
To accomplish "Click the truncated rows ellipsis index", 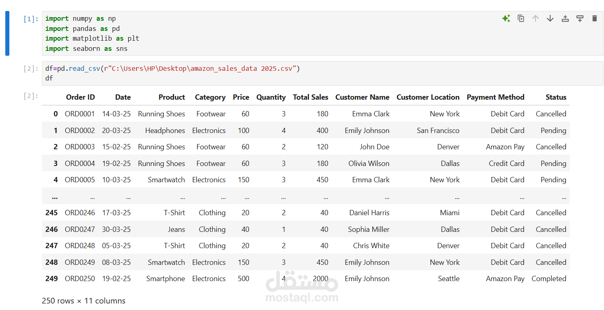I will pos(55,196).
